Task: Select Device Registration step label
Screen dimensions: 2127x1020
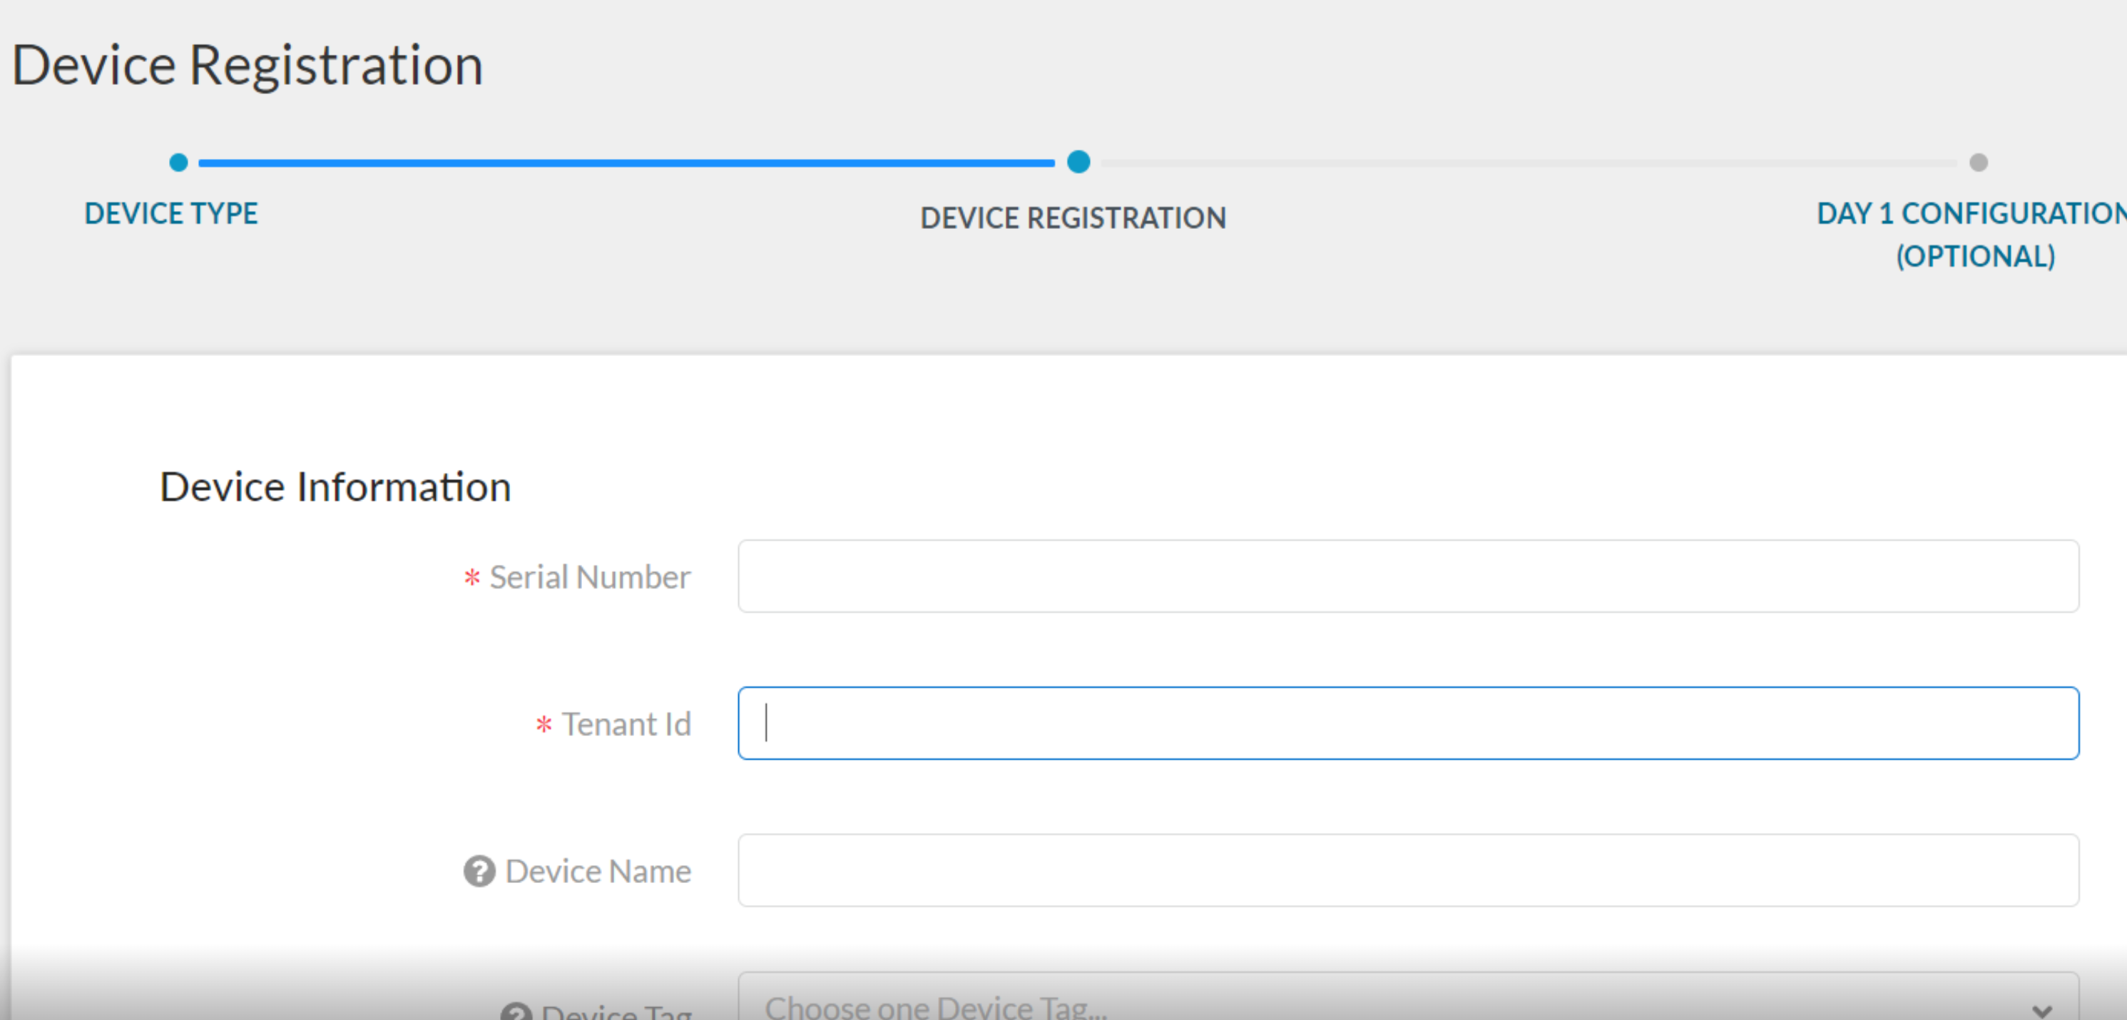Action: point(1073,218)
